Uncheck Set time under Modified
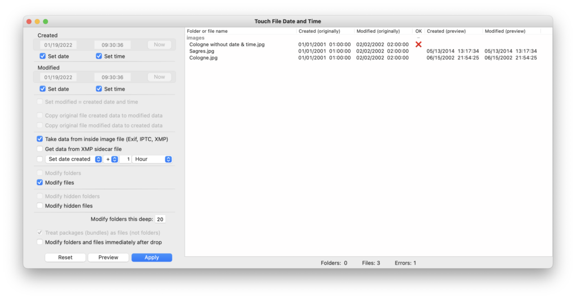576x299 pixels. point(99,89)
